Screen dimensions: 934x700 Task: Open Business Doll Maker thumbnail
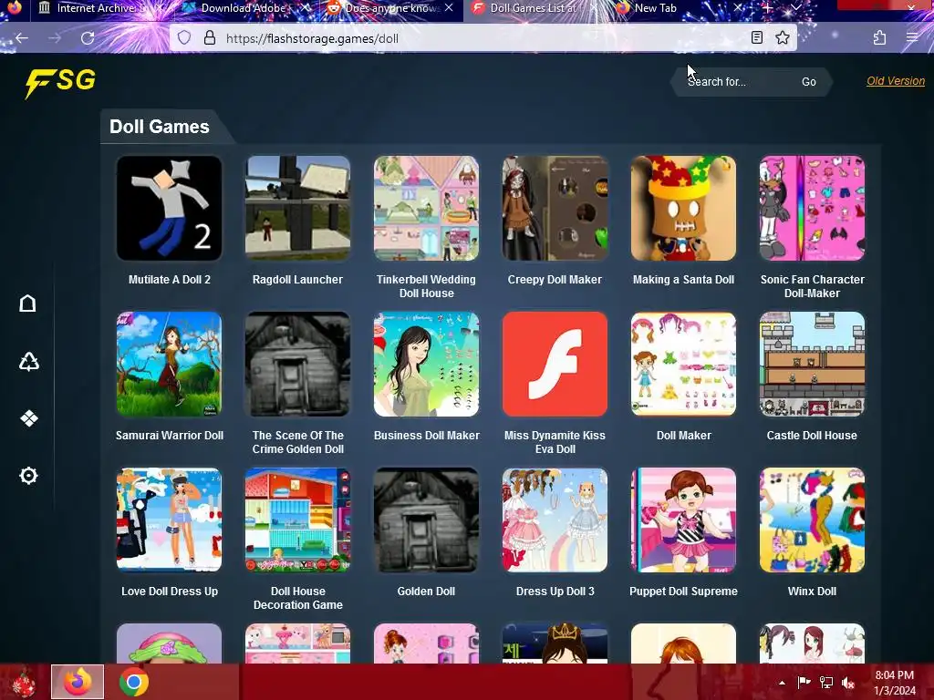click(427, 365)
